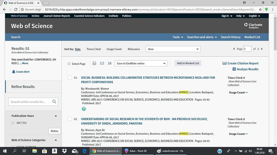Image resolution: width=277 pixels, height=155 pixels.
Task: Open Microsoft Edge from taskbar
Action: coord(85,151)
